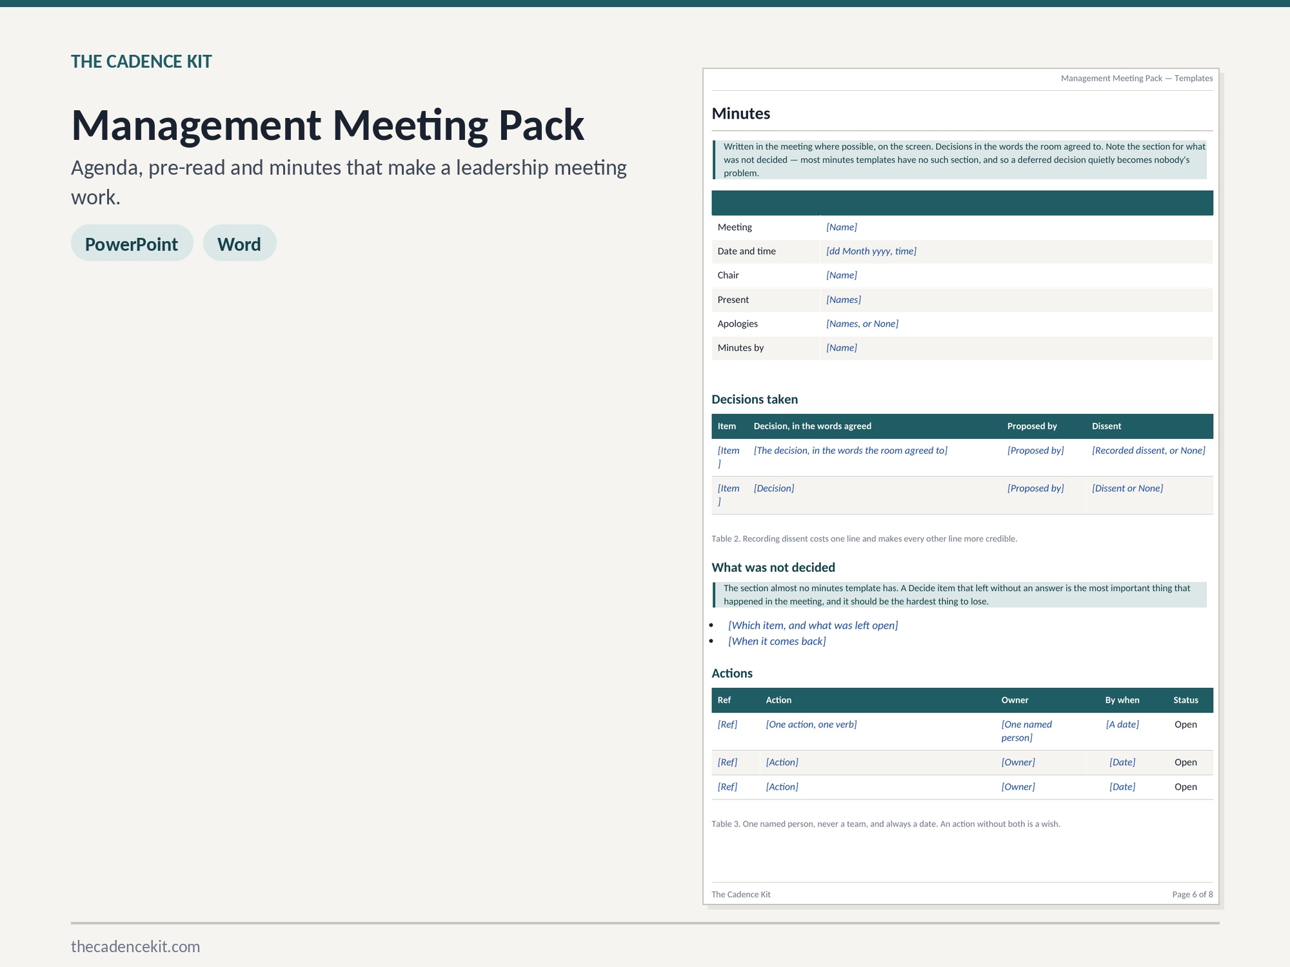This screenshot has width=1290, height=967.
Task: Click the [Which item, and what was left open] bullet
Action: (x=813, y=625)
